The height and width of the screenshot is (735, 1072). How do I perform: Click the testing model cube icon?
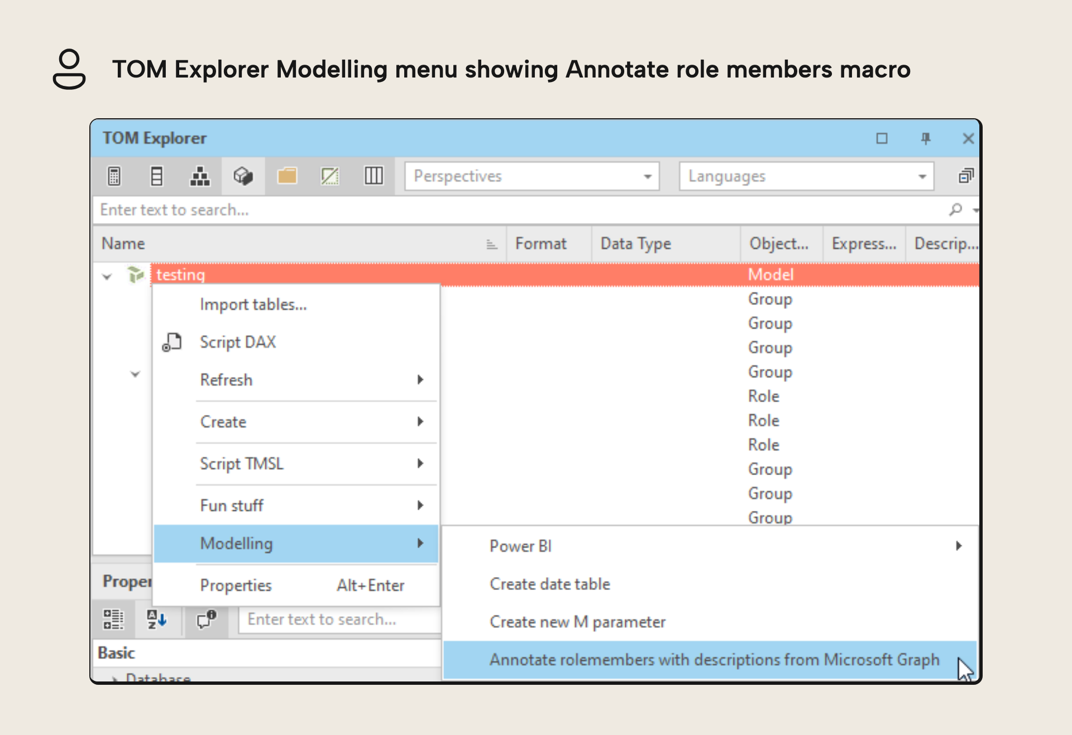click(135, 274)
